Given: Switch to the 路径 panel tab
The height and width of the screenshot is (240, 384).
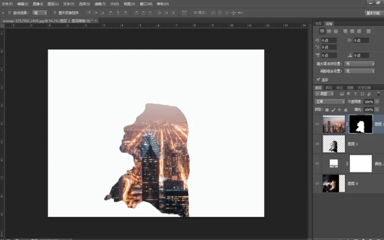Looking at the screenshot, I should coord(329,88).
